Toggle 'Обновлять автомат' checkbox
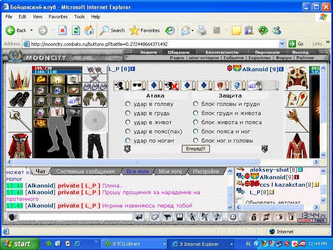 (x=240, y=201)
